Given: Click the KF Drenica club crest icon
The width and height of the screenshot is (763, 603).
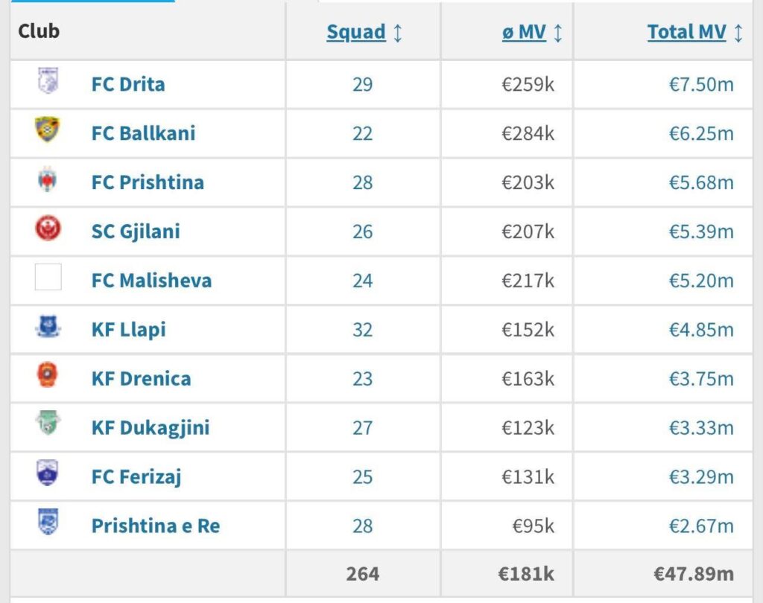Looking at the screenshot, I should coord(48,376).
